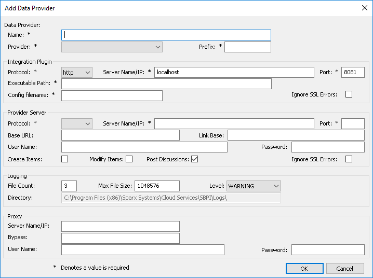This screenshot has width=373, height=278.
Task: Tick the Create Items checkbox
Action: click(x=65, y=159)
